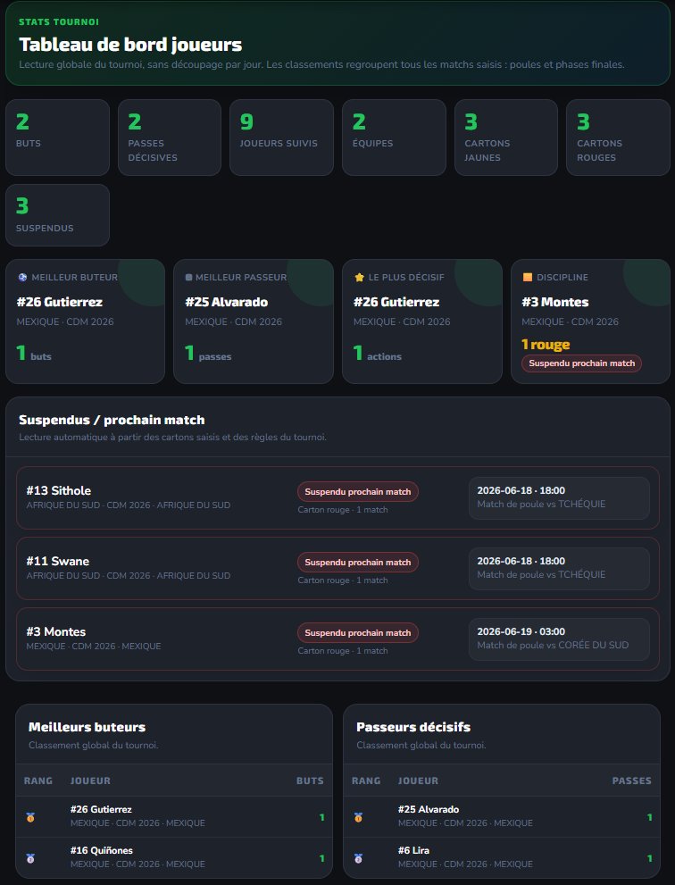The height and width of the screenshot is (885, 675).
Task: Click the soccer ball icon beside Meilleur buteur
Action: pos(22,277)
